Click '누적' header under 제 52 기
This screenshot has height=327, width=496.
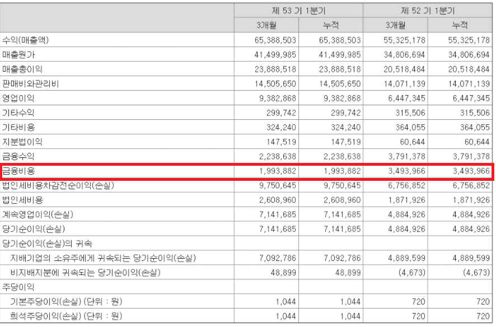coord(460,25)
